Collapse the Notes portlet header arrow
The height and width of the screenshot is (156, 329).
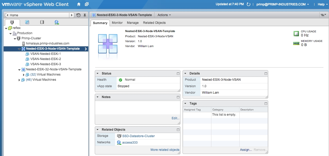[x=98, y=97]
